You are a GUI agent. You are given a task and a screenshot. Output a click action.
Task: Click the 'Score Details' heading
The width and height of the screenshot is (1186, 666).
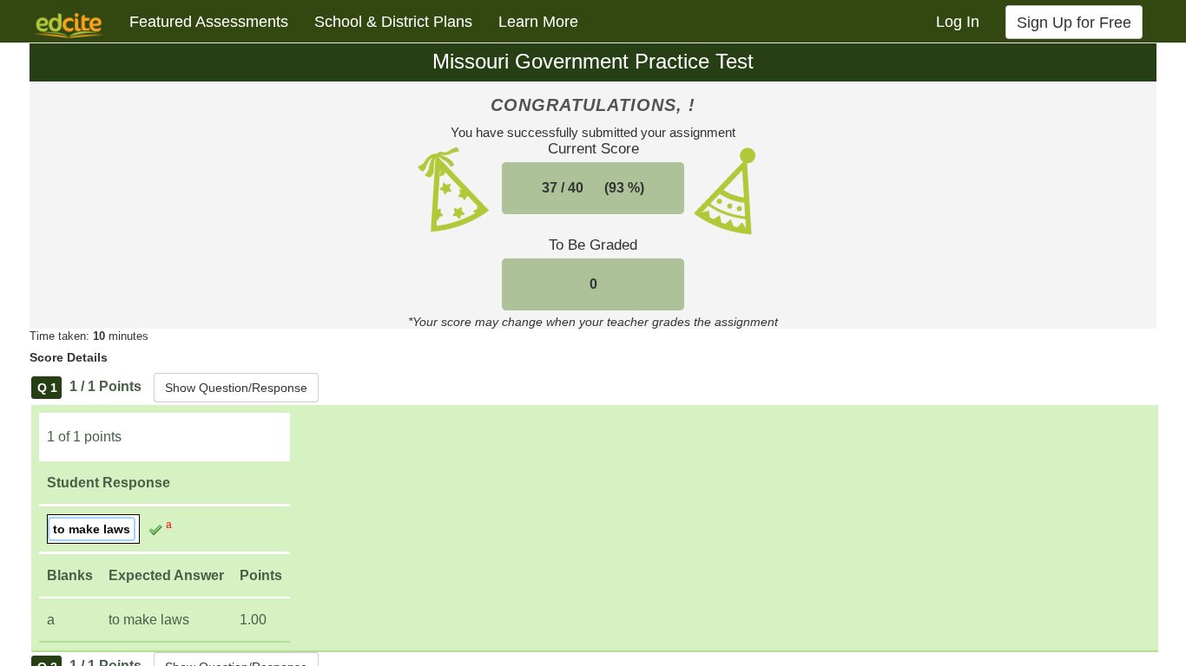pyautogui.click(x=69, y=357)
